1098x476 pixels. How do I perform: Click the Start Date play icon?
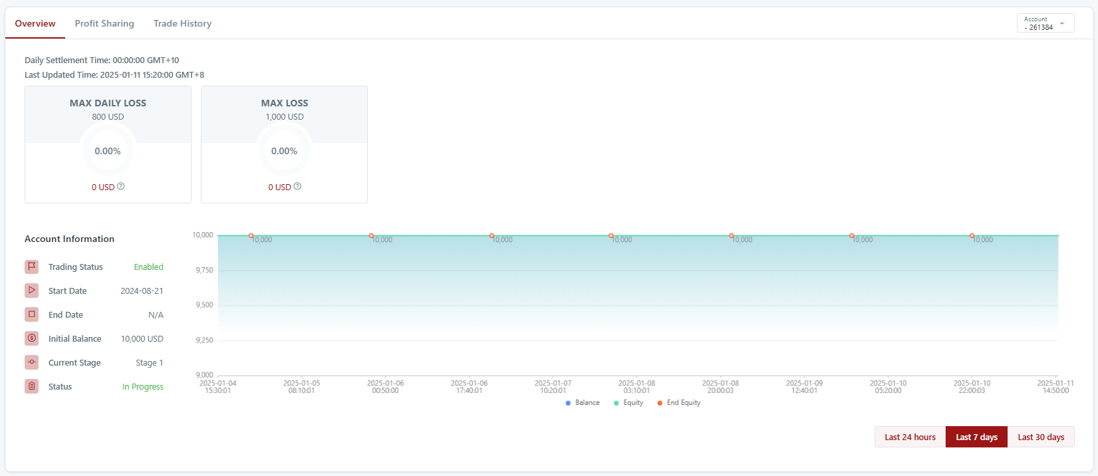(x=31, y=291)
